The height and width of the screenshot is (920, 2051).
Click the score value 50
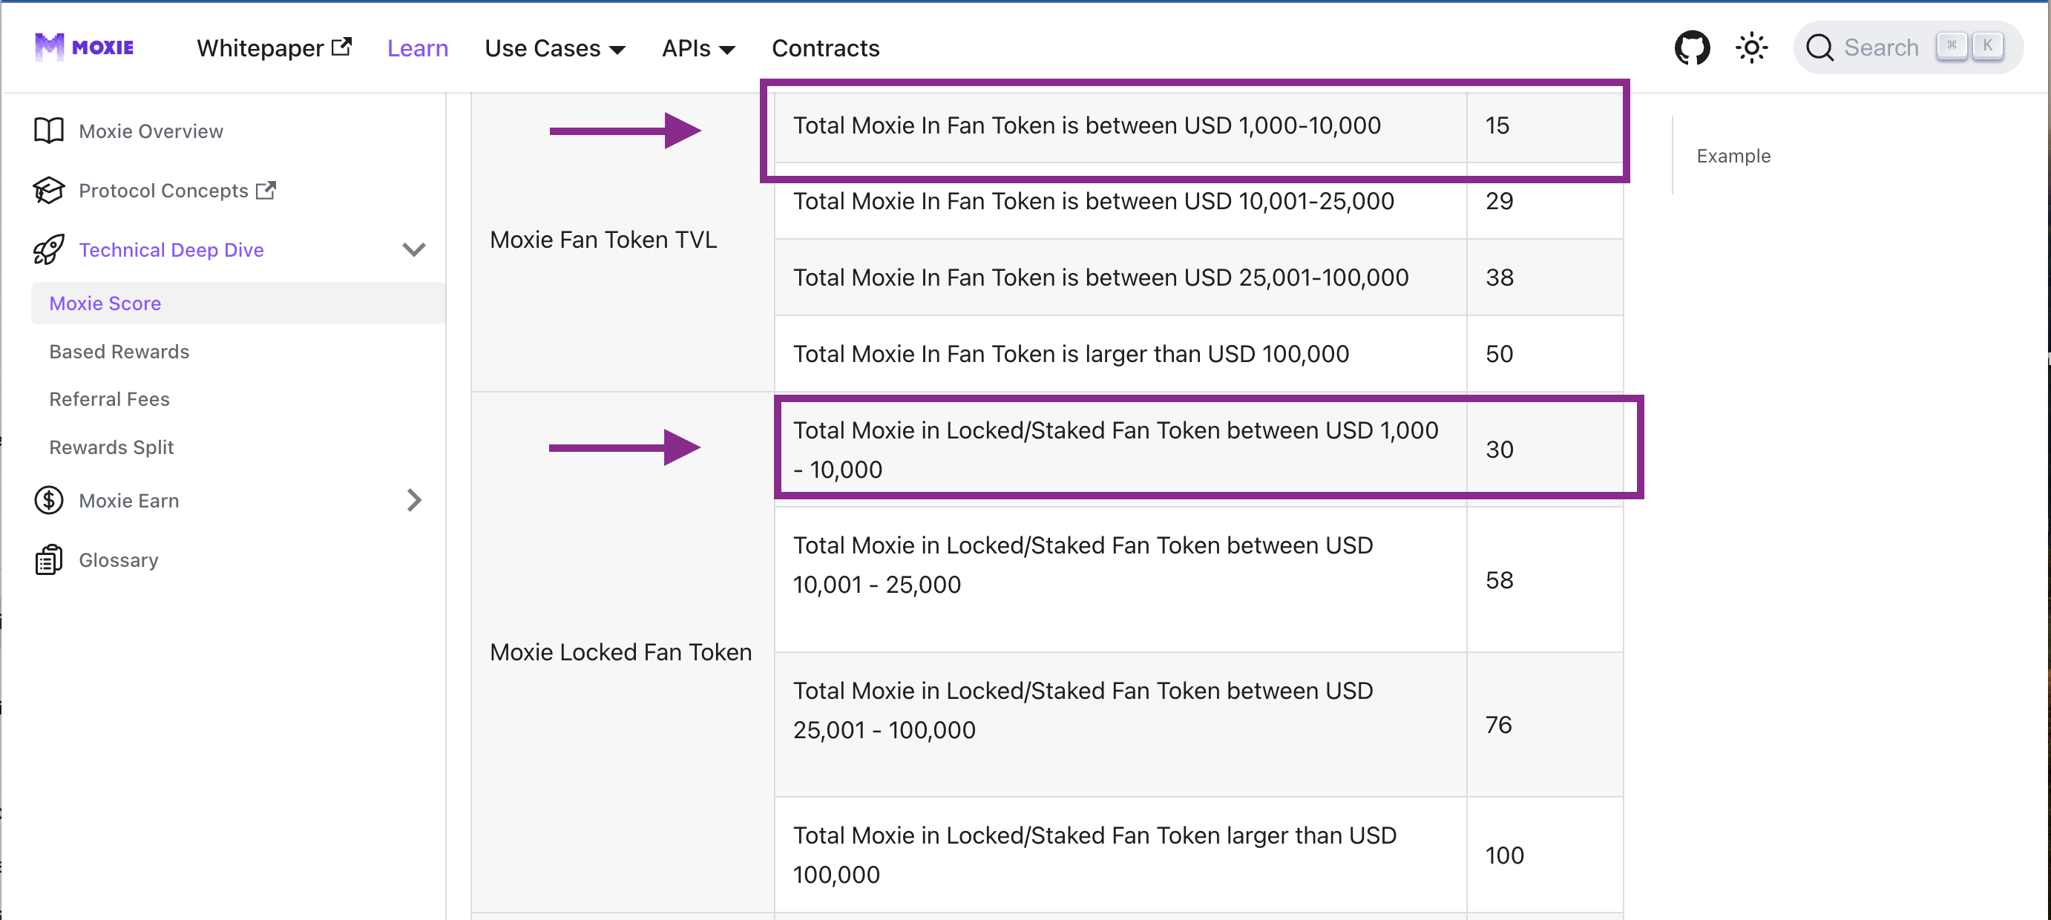[1499, 353]
